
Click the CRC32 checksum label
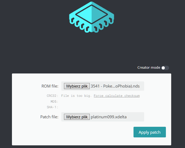[x=52, y=96]
